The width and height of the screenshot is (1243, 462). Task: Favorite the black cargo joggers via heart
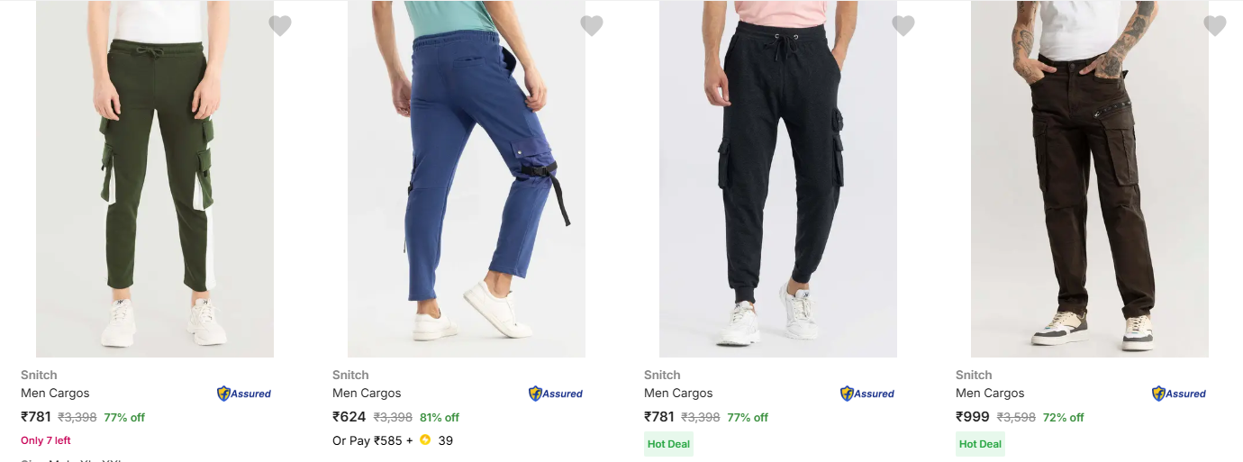click(x=903, y=26)
